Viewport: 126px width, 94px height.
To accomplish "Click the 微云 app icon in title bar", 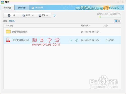I will click(3, 2).
